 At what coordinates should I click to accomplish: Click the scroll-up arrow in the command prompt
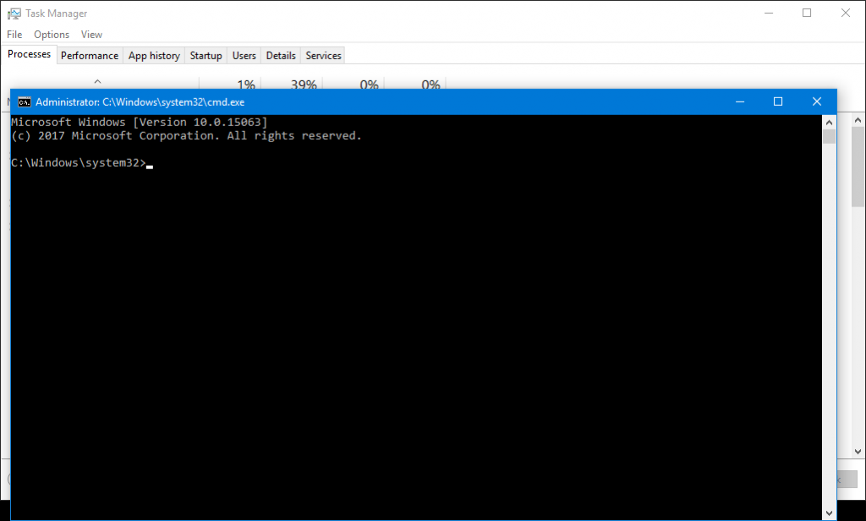coord(829,121)
